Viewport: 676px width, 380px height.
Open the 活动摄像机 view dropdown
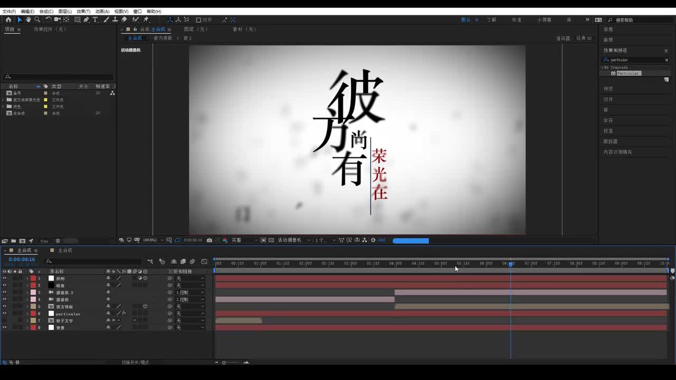tap(294, 240)
